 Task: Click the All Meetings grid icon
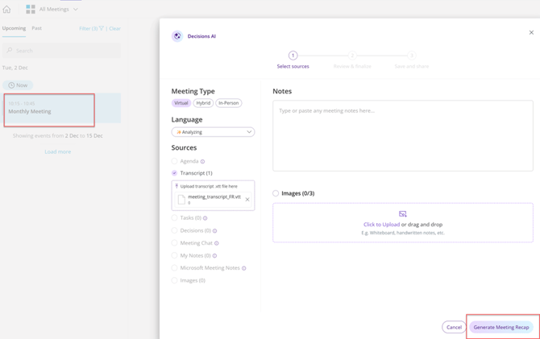coord(31,10)
